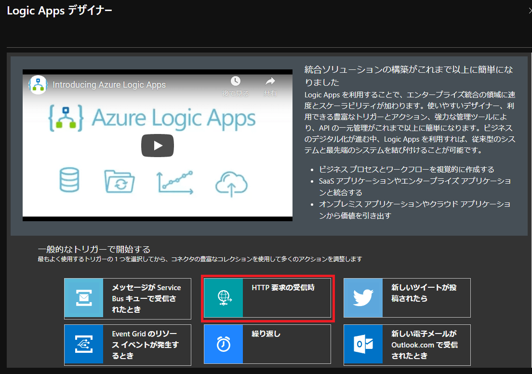Choose HTTP 要求の受信時 trigger
The height and width of the screenshot is (374, 532).
pyautogui.click(x=267, y=298)
